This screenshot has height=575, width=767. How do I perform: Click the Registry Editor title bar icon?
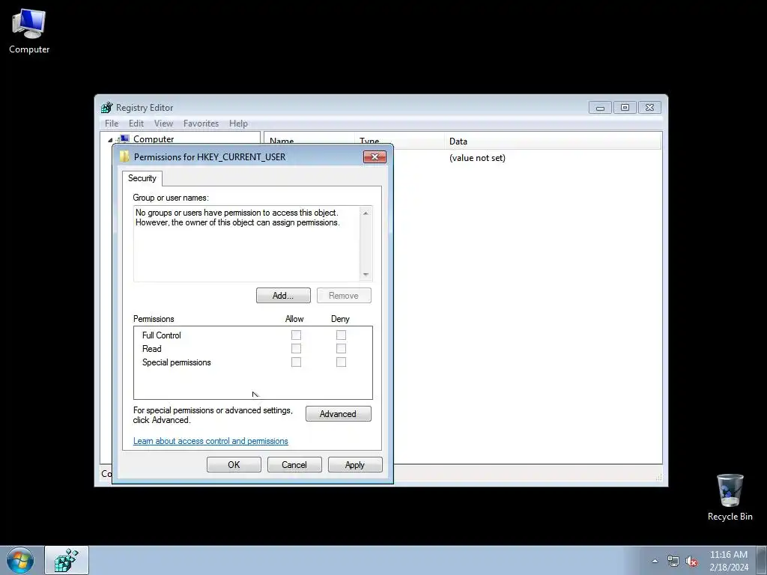[x=106, y=108]
